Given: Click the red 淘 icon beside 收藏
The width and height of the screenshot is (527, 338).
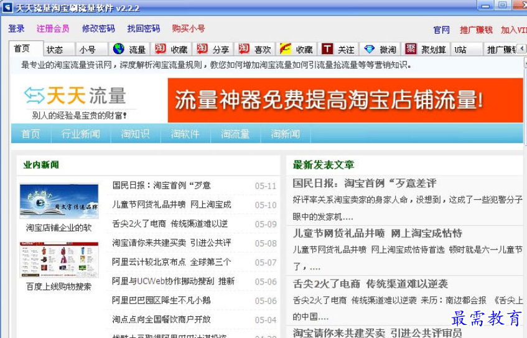Looking at the screenshot, I should click(x=161, y=49).
